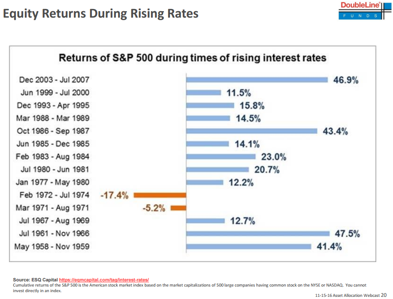Viewport: 393px width, 299px height.
Task: Click the chart title about S&P 500 returns
Action: 192,58
